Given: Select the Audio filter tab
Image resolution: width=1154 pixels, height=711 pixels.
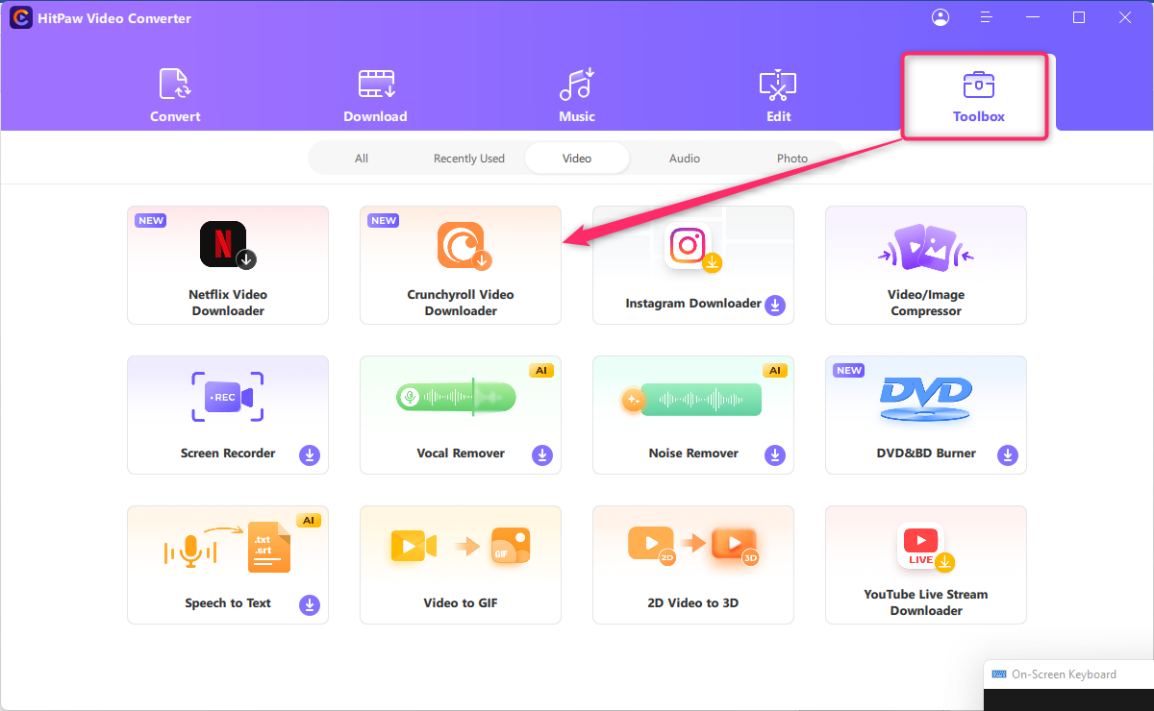Looking at the screenshot, I should pos(685,159).
